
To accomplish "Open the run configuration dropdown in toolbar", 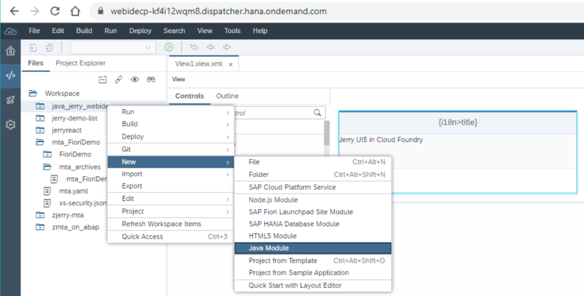I will pos(113,47).
